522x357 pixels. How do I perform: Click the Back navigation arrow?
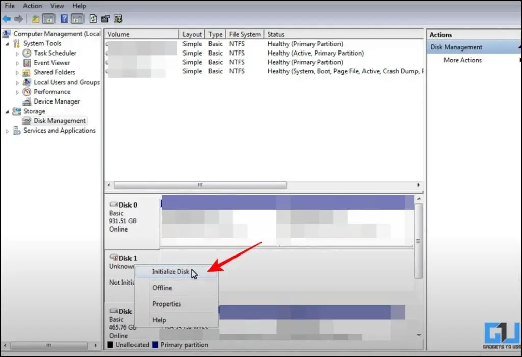7,19
